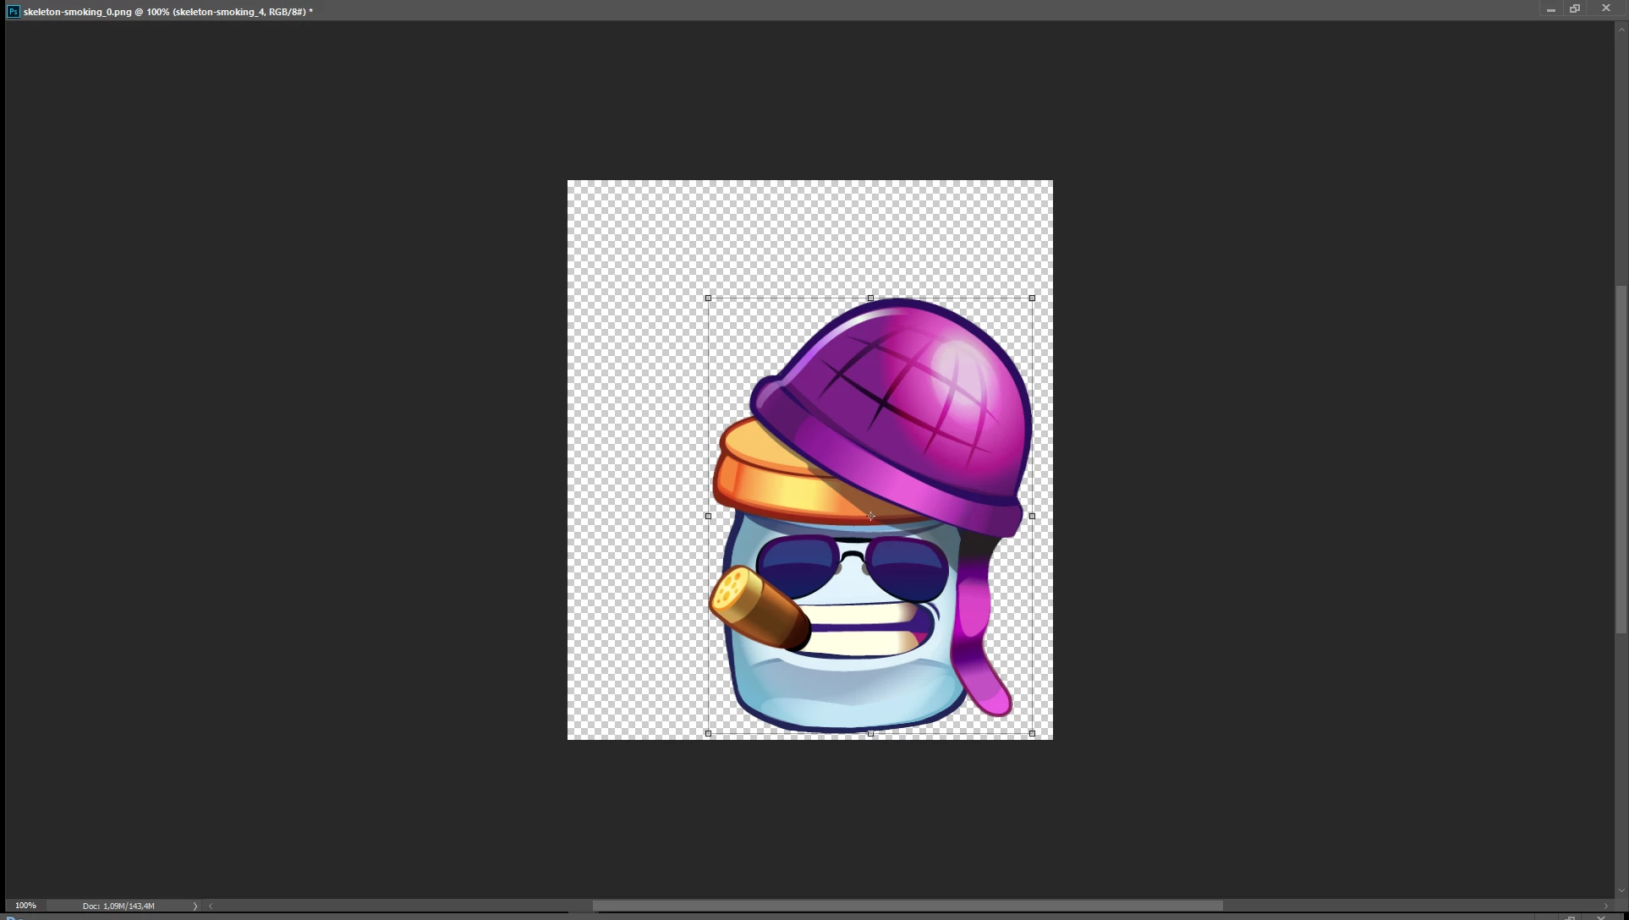Click the transform center reference point
Image resolution: width=1629 pixels, height=920 pixels.
[870, 516]
